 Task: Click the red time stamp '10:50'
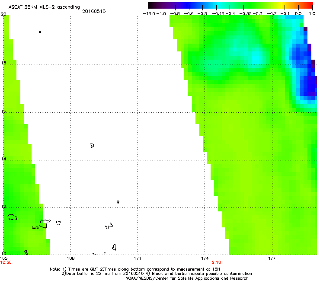pos(6,262)
